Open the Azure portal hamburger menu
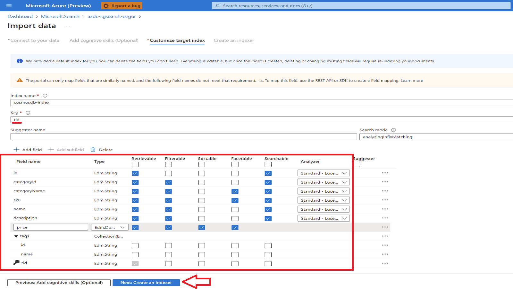Image resolution: width=513 pixels, height=289 pixels. [9, 5]
